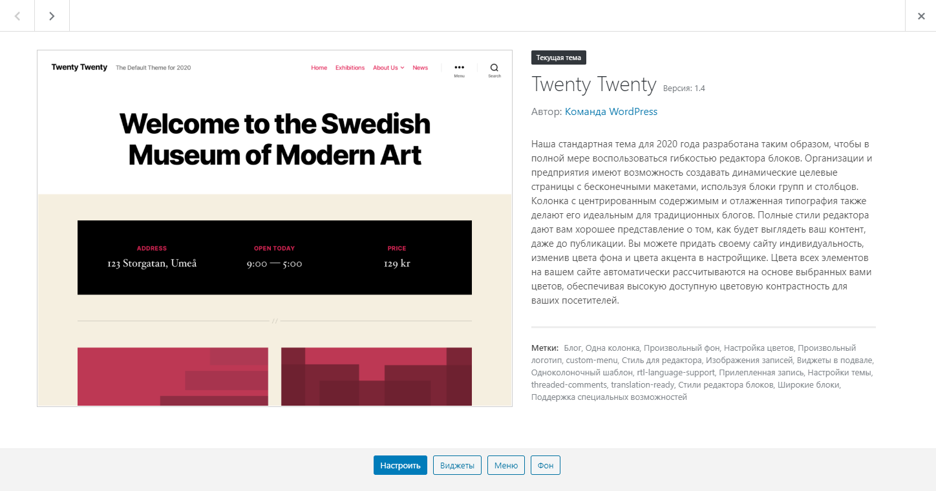This screenshot has height=491, width=936.
Task: Click the Фон button
Action: click(546, 465)
